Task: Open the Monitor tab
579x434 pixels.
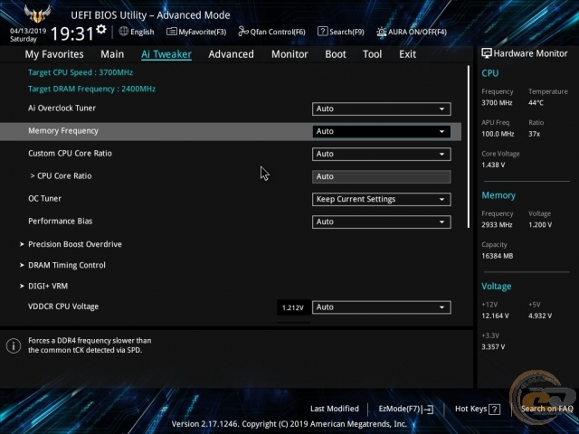Action: [289, 54]
